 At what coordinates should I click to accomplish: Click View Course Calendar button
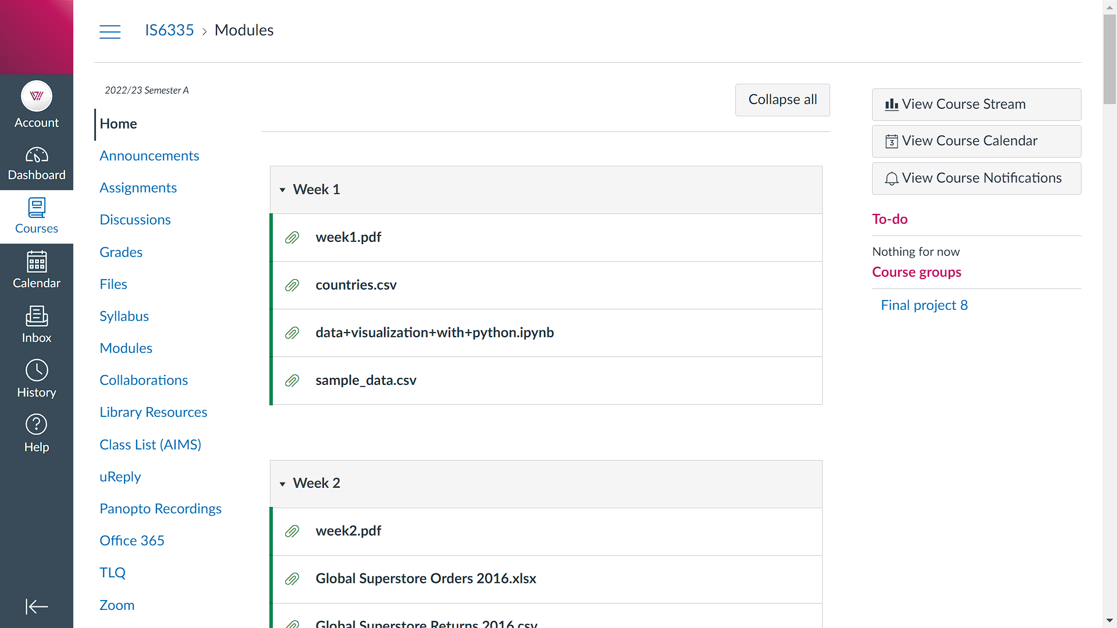coord(976,141)
